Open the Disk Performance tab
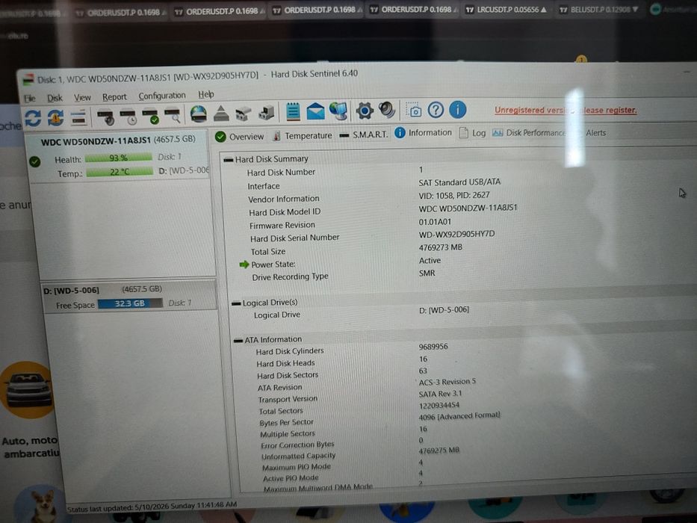The width and height of the screenshot is (697, 523). pos(528,132)
